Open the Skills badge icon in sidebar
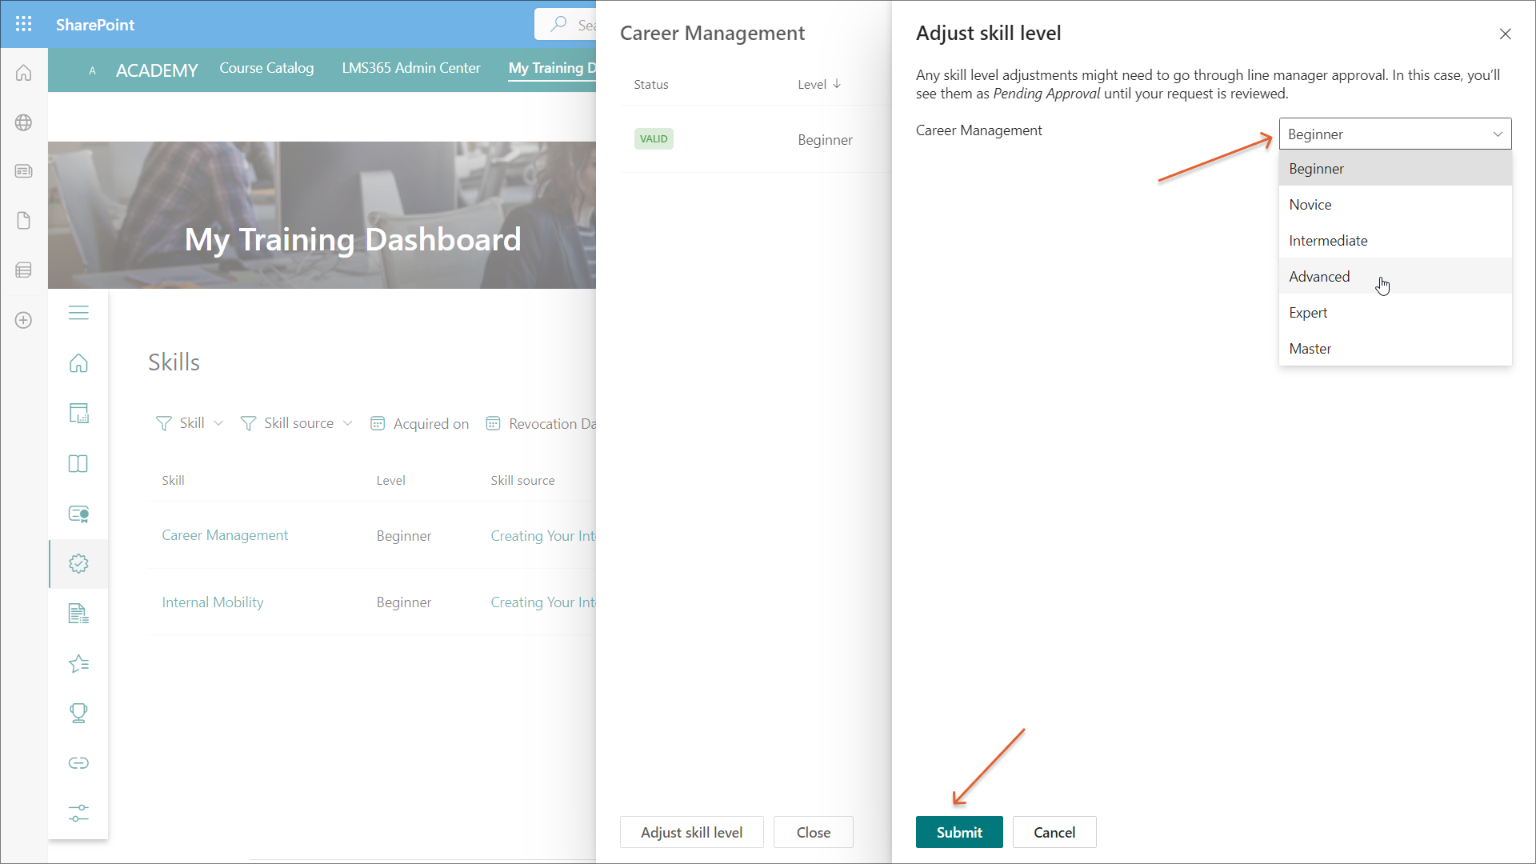 (x=78, y=564)
